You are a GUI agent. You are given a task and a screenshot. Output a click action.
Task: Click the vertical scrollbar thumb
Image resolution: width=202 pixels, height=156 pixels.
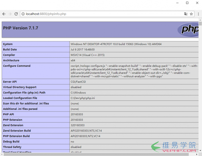click(200, 24)
